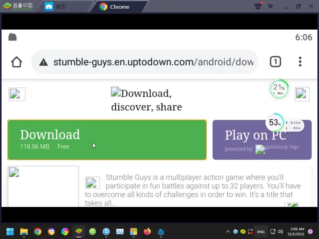Launch Google Chrome from the taskbar

38,232
